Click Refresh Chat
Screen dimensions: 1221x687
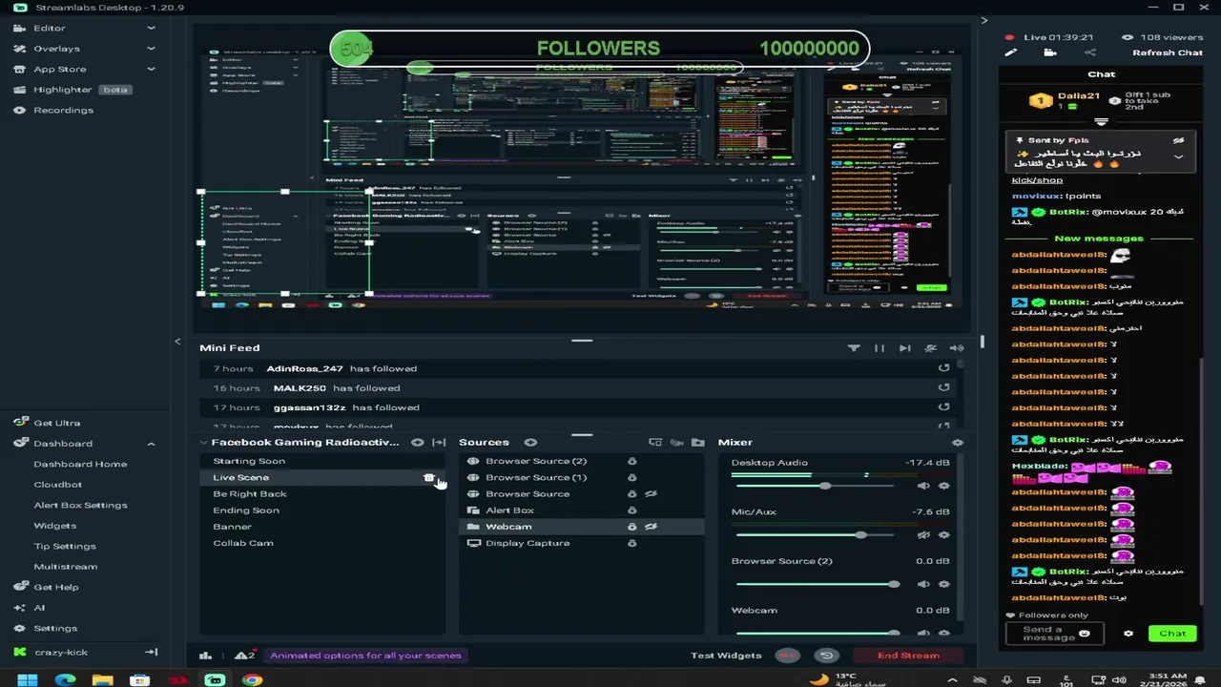[x=1168, y=52]
